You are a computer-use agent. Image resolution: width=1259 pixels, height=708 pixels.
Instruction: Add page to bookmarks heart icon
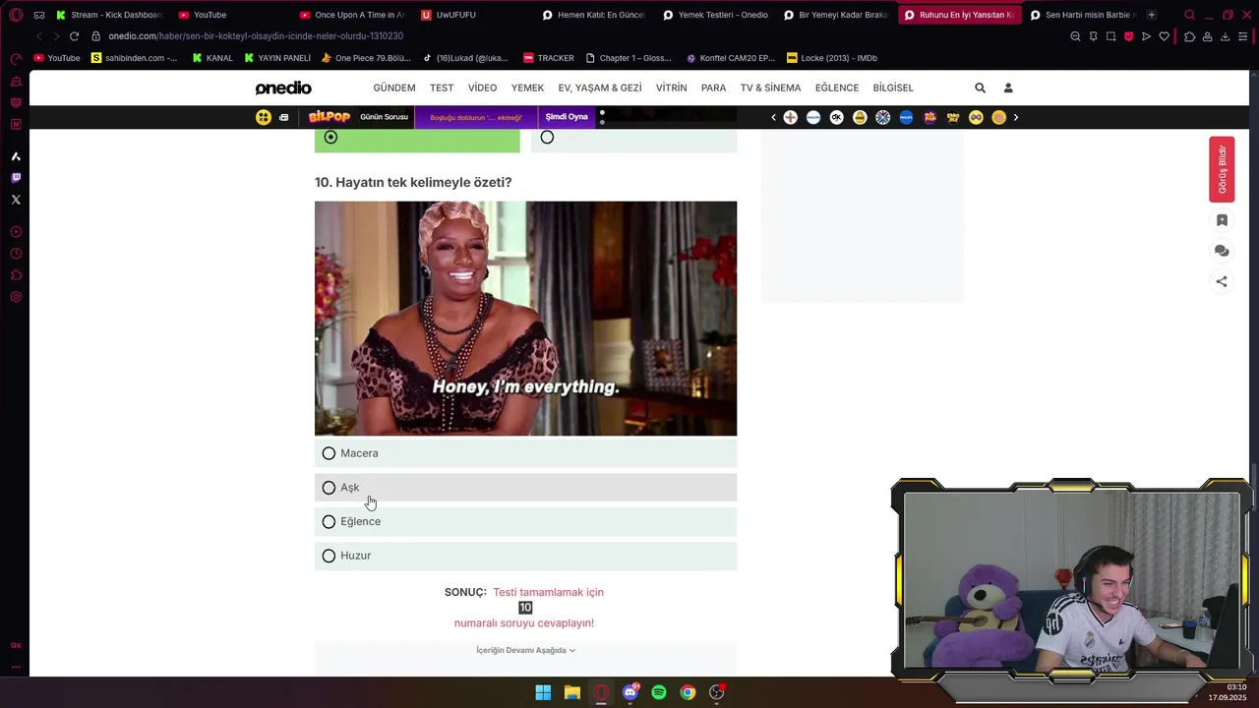tap(1165, 36)
